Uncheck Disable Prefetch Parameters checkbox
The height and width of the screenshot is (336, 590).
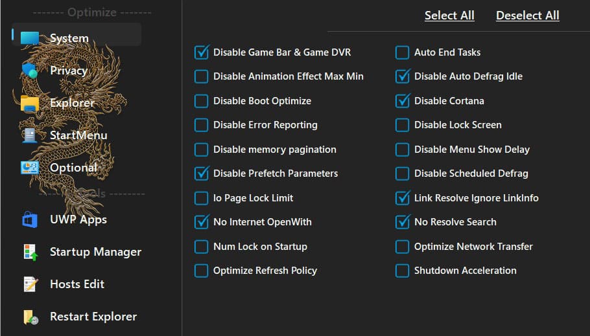[201, 174]
